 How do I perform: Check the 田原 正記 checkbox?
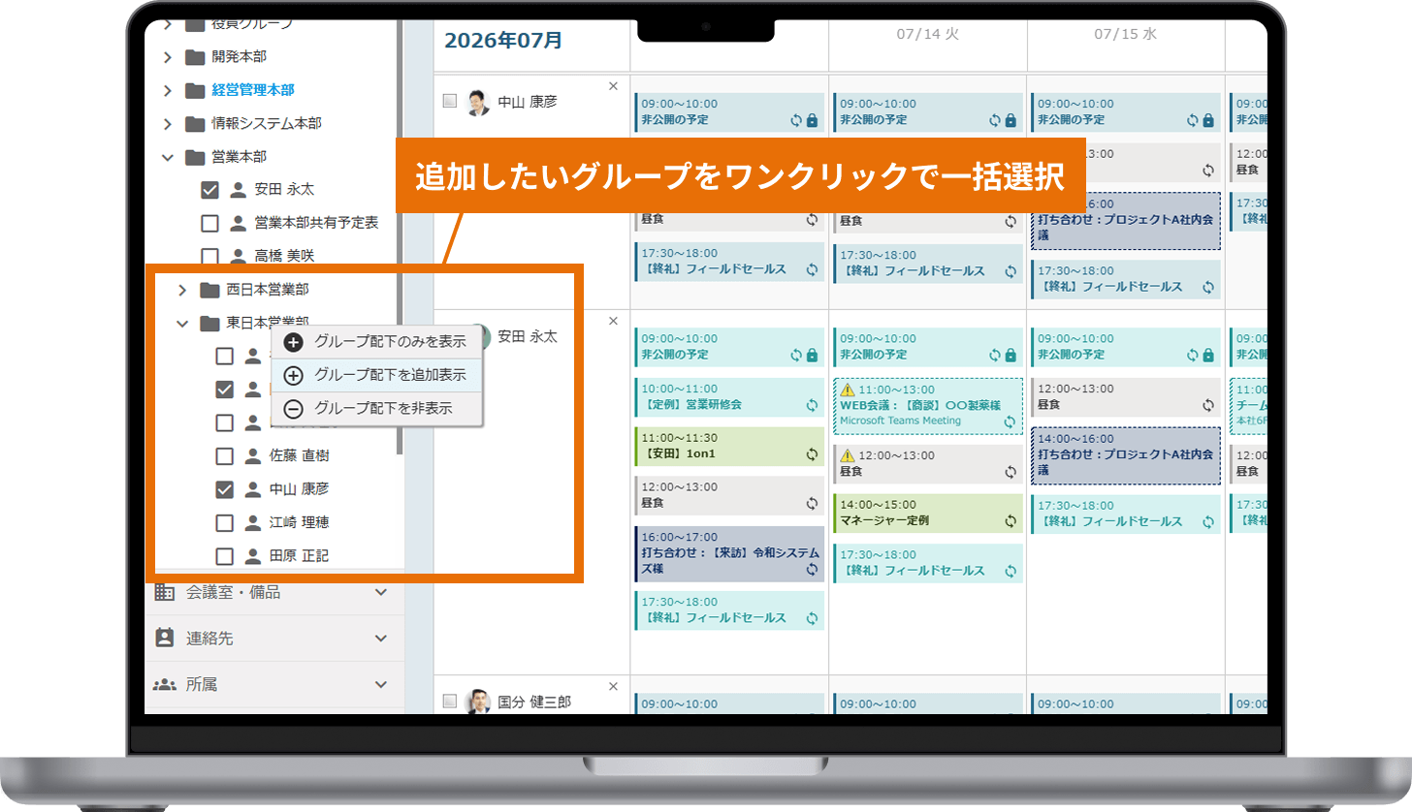(x=224, y=556)
